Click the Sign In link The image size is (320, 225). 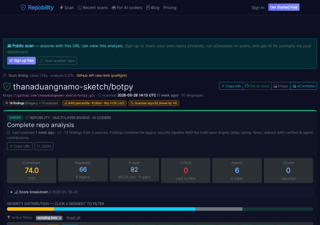point(258,7)
